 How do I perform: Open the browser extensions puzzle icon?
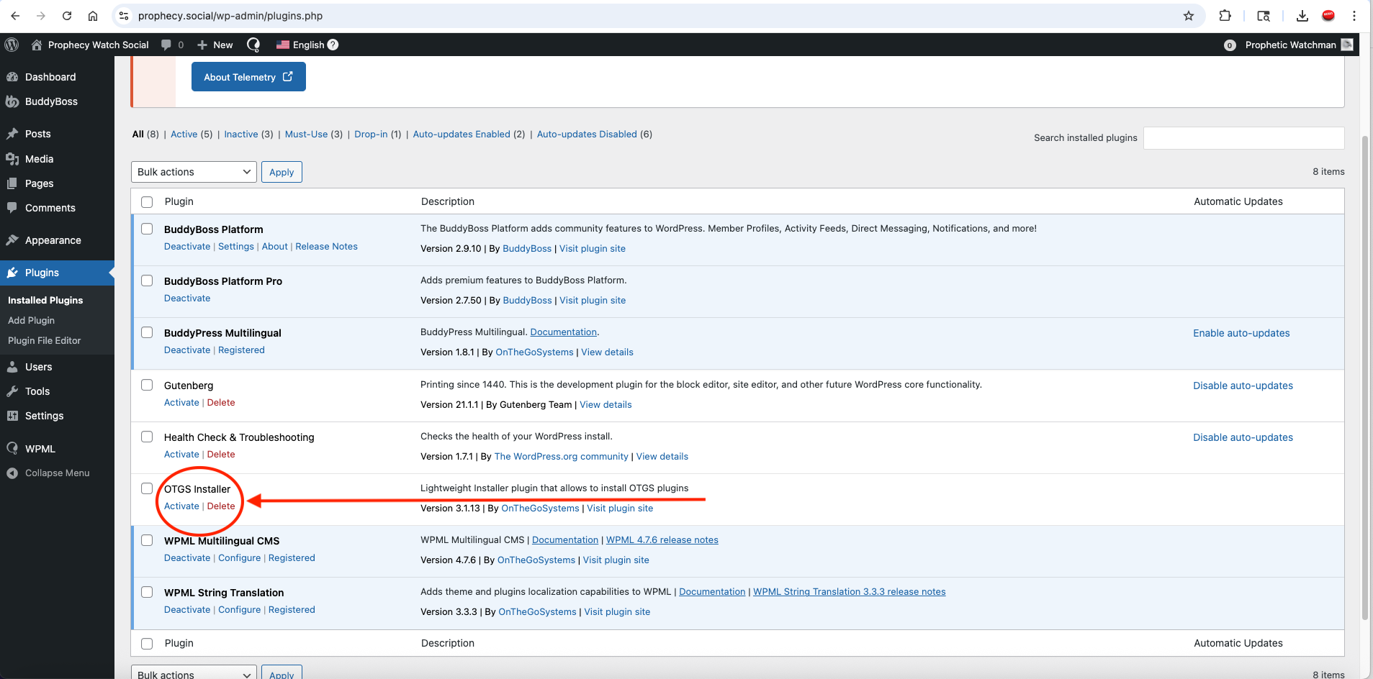coord(1225,16)
